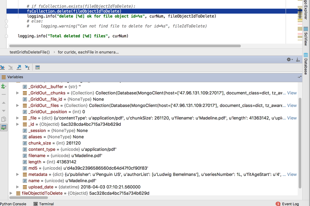Click View link for _GridOut__files
This screenshot has width=310, height=206.
click(x=292, y=105)
